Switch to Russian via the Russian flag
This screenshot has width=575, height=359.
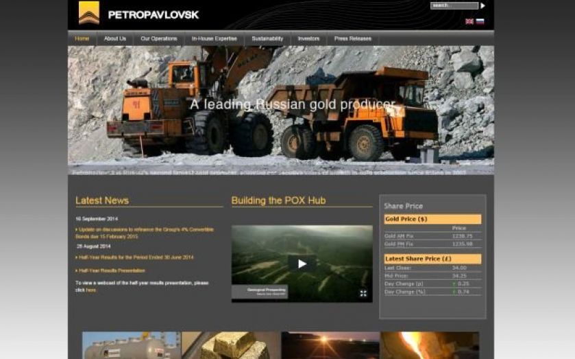point(480,22)
